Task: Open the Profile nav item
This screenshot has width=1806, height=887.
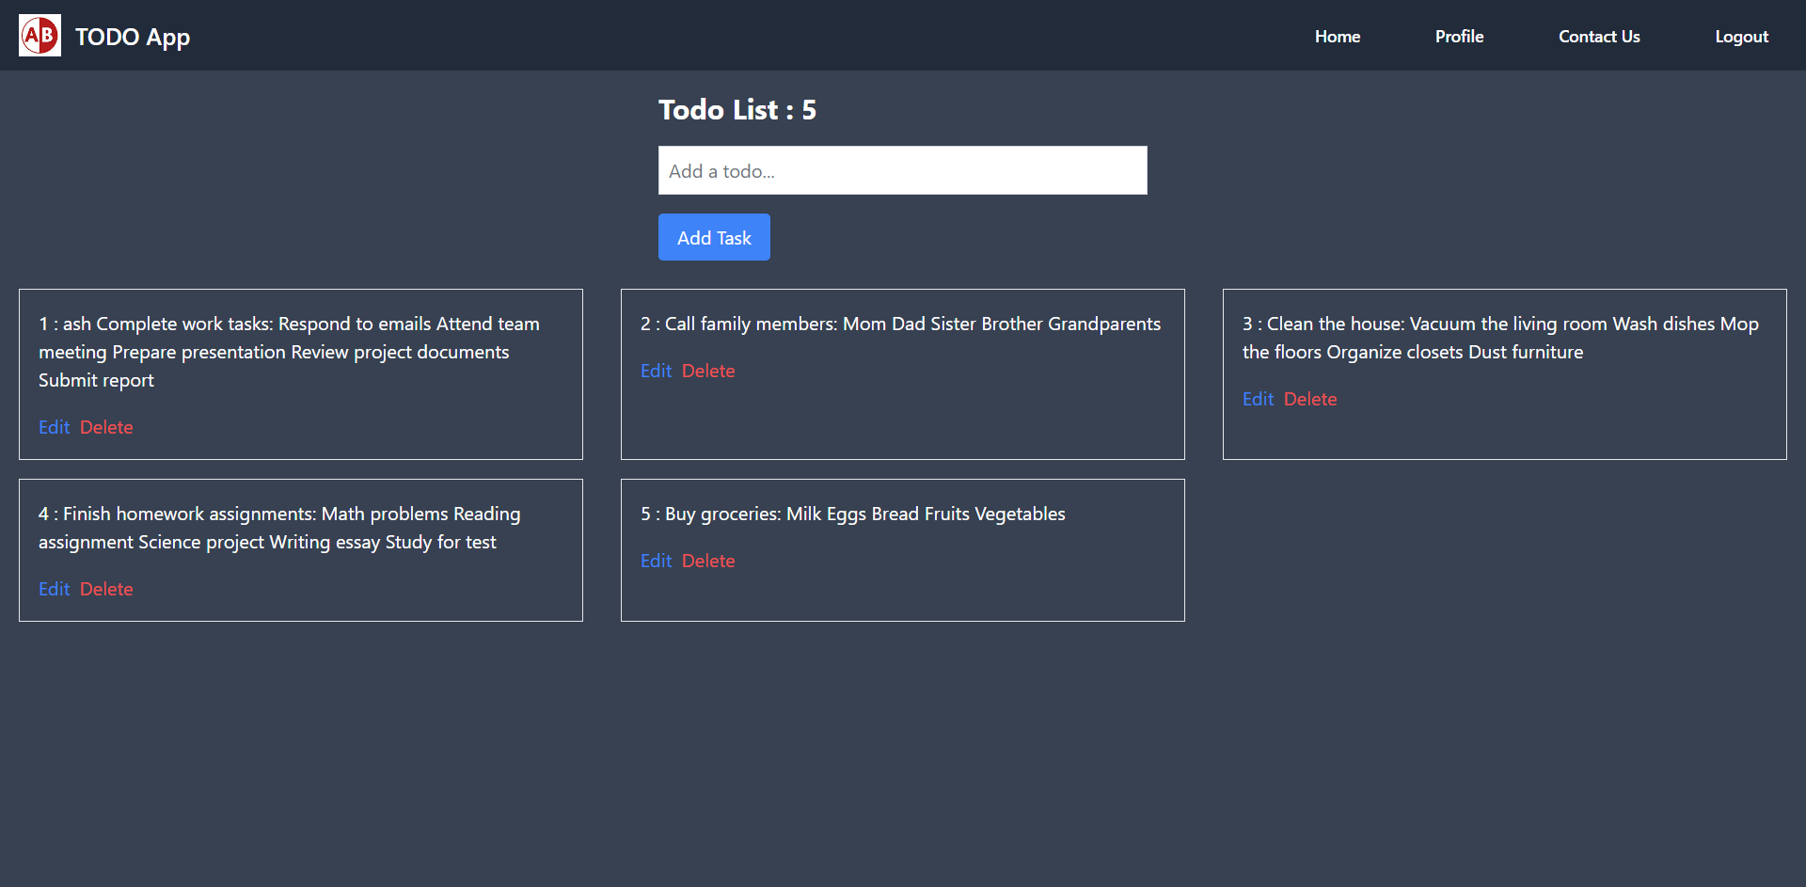Action: pos(1459,37)
